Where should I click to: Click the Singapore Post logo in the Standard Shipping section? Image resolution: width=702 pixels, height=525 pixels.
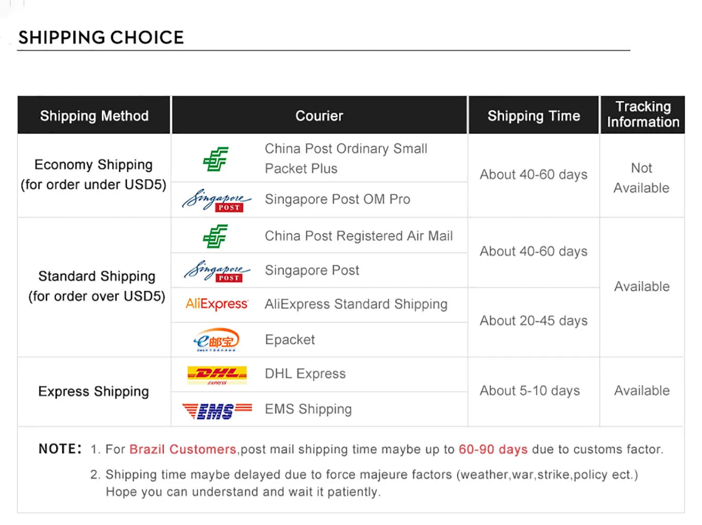[216, 271]
